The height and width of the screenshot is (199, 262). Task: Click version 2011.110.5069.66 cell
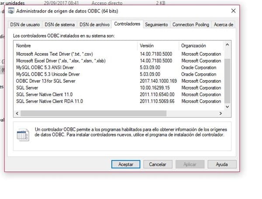click(157, 101)
